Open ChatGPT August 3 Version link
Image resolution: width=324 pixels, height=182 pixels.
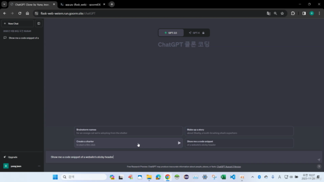229,167
